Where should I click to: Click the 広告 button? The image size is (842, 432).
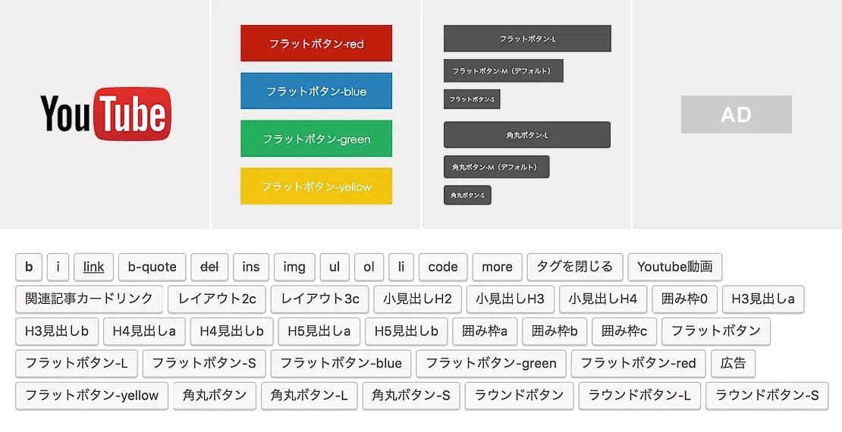[733, 363]
